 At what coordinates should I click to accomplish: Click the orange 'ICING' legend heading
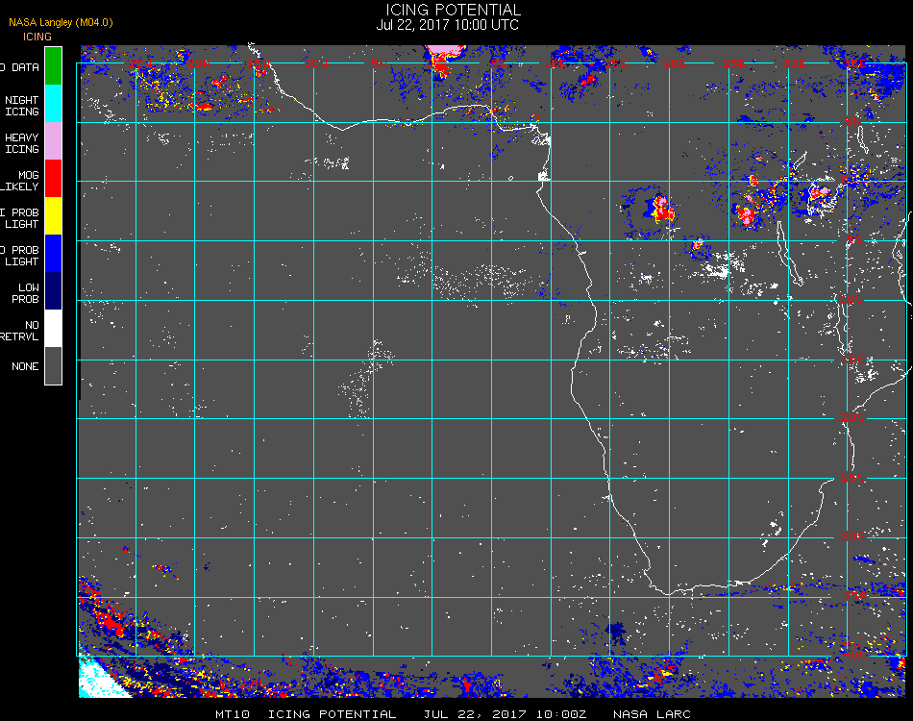click(x=37, y=37)
